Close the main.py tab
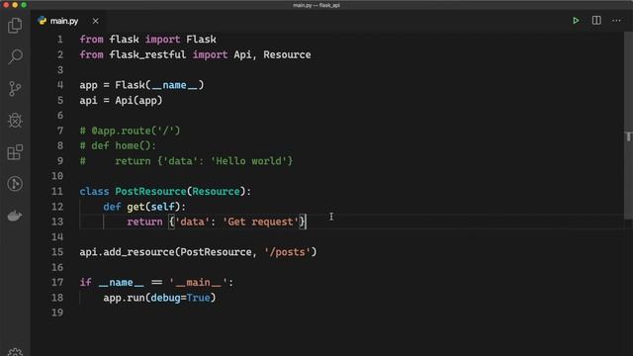Screen dimensions: 633x356 95,21
